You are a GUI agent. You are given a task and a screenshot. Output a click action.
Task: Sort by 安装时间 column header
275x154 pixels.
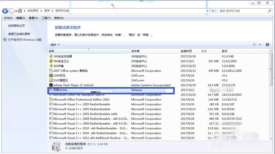(189, 51)
